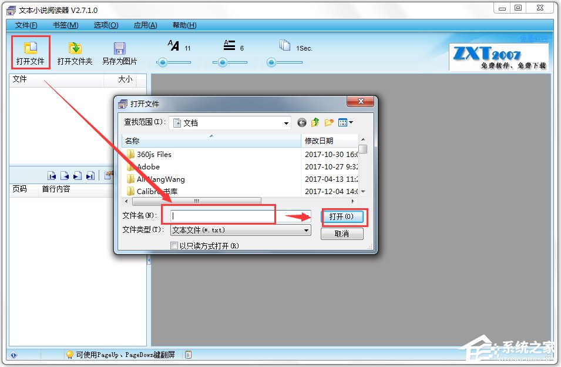Select the Adobe folder in file list
The image size is (561, 367).
(x=149, y=166)
